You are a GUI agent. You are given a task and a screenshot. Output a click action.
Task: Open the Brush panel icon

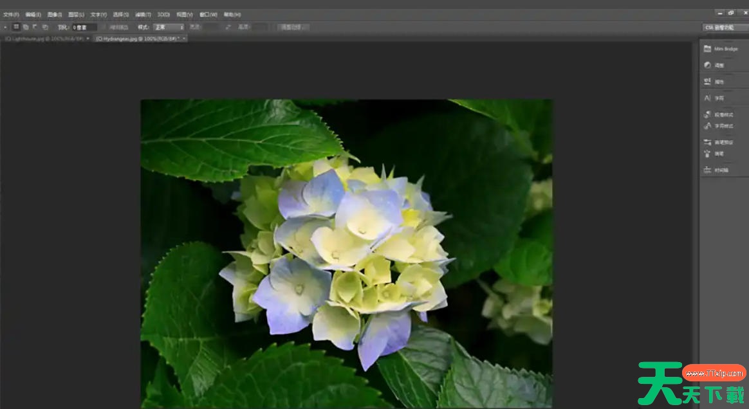(x=708, y=154)
